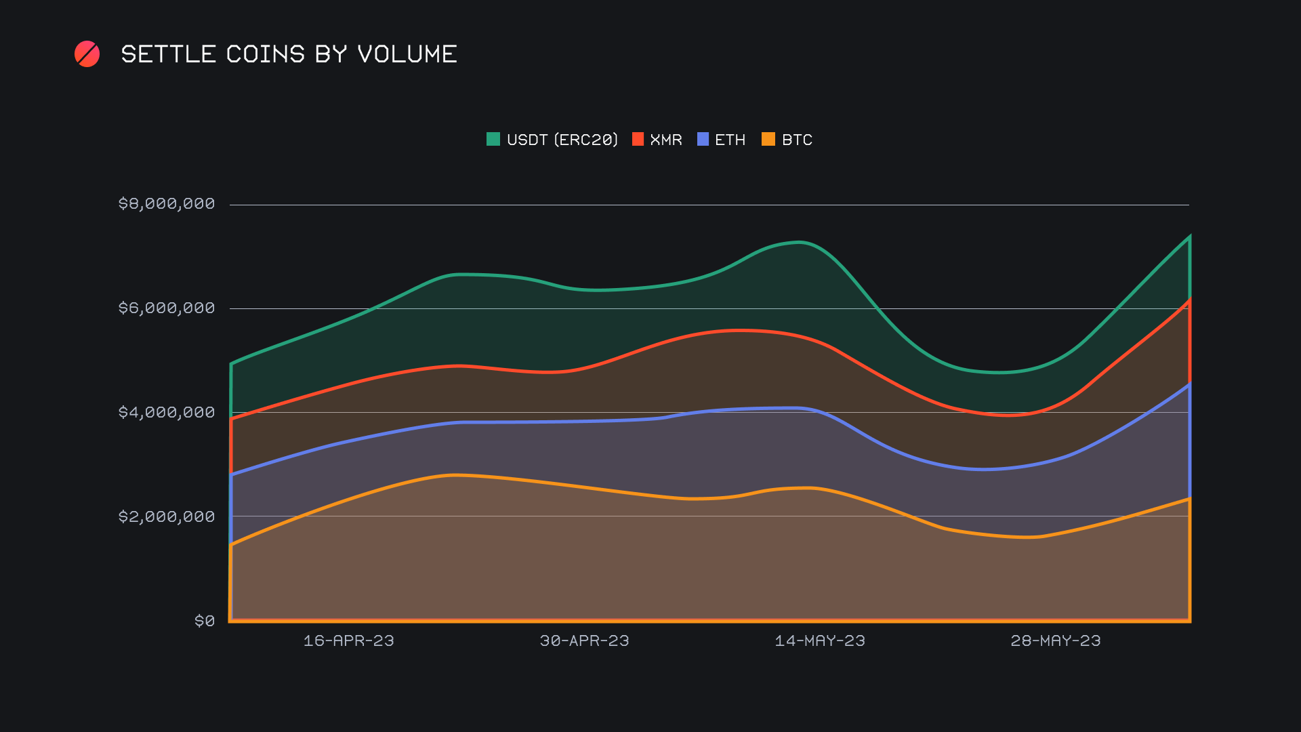1301x732 pixels.
Task: Click the $4,000,000 y-axis label
Action: click(x=167, y=413)
